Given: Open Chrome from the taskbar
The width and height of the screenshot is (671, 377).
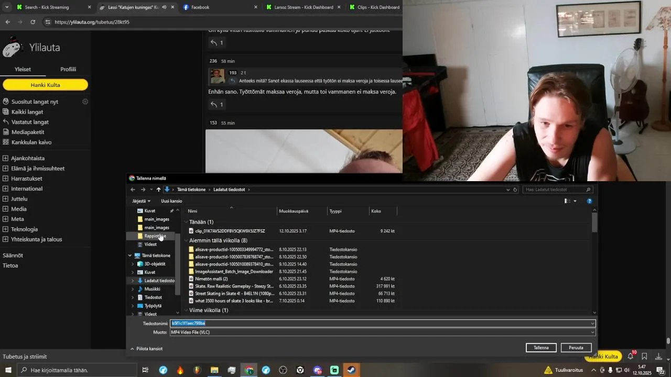Looking at the screenshot, I should 249,370.
